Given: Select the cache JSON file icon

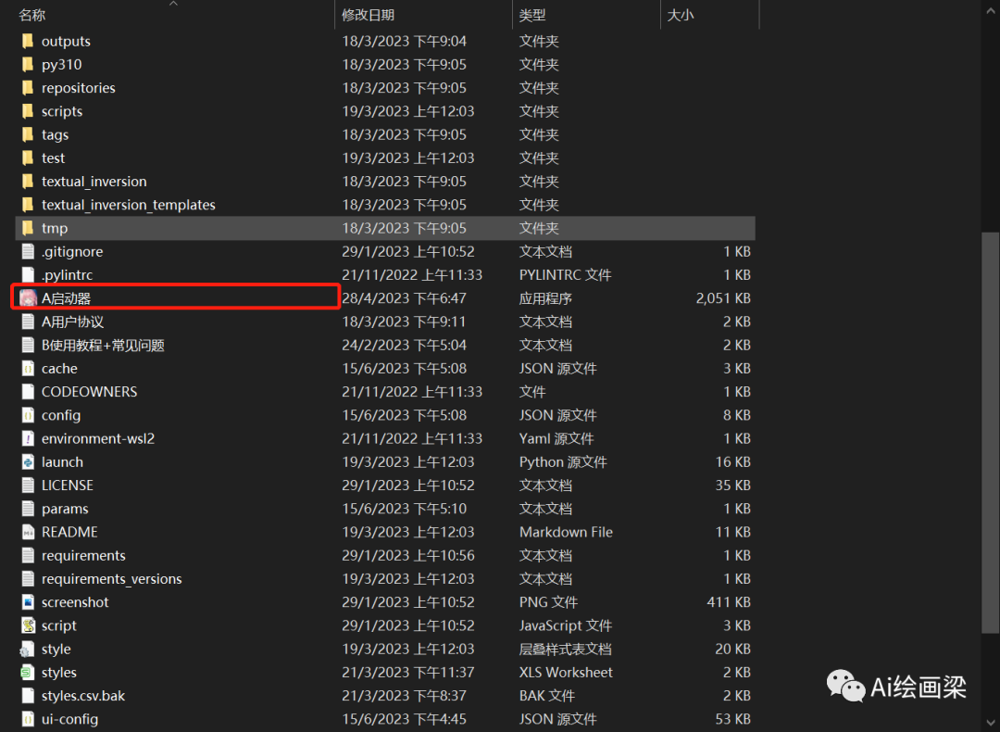Looking at the screenshot, I should coord(28,369).
